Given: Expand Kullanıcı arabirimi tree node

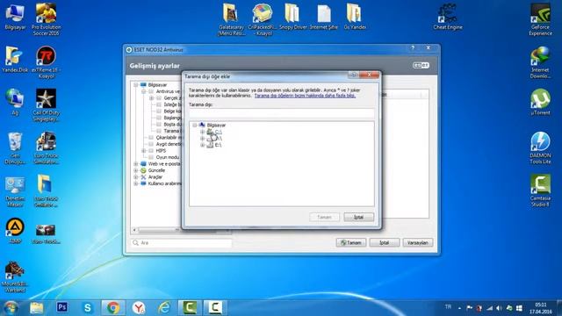Looking at the screenshot, I should click(x=136, y=183).
